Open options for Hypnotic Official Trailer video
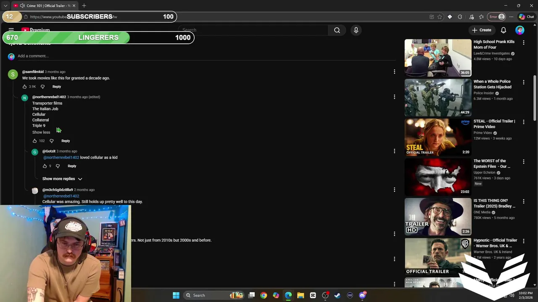The width and height of the screenshot is (538, 302). tap(524, 241)
